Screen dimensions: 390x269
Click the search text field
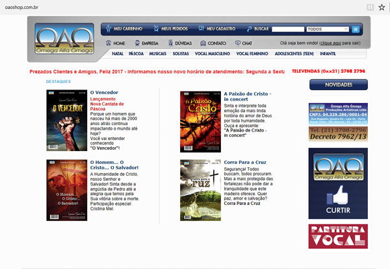[288, 29]
